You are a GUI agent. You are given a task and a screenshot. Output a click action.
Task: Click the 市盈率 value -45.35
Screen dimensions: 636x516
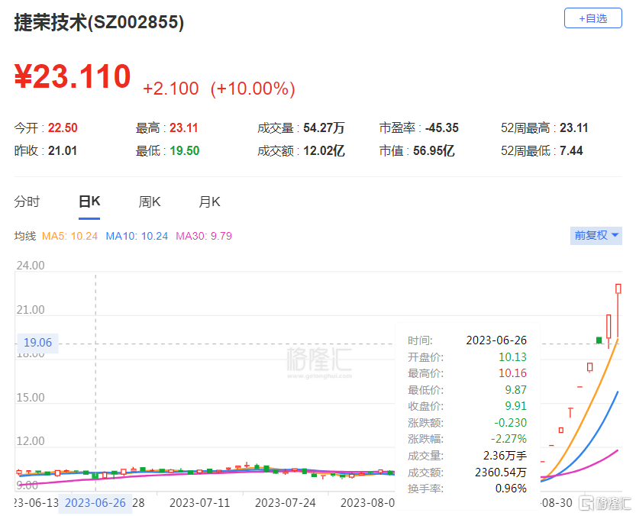click(x=442, y=127)
